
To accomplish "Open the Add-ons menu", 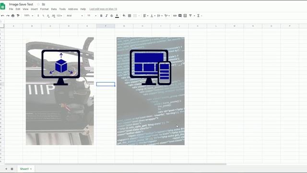I will click(x=73, y=9).
